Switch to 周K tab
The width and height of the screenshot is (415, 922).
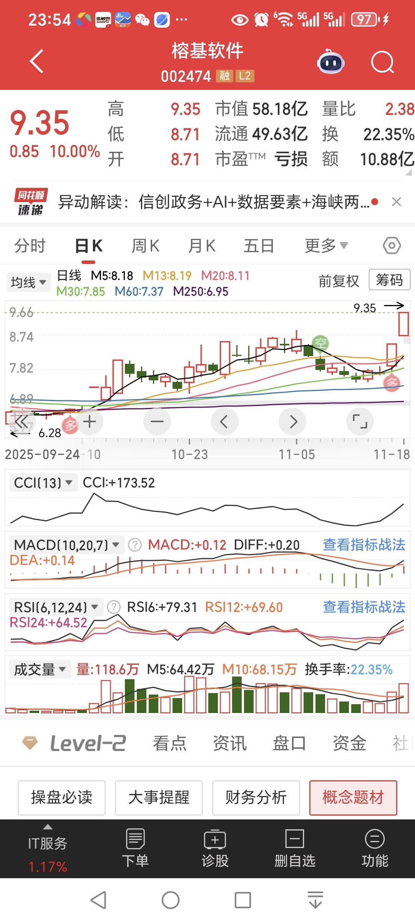145,245
